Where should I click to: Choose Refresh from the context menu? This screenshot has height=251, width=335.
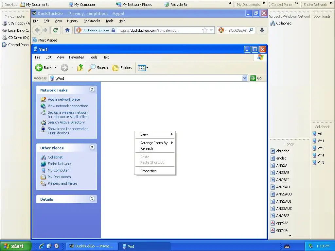pyautogui.click(x=155, y=148)
